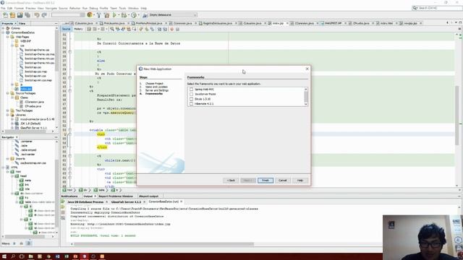Viewport: 463px width, 260px height.
Task: Click the Redo toolbar icon
Action: 44,15
